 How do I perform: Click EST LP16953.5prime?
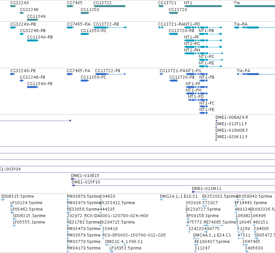pyautogui.click(x=125, y=248)
